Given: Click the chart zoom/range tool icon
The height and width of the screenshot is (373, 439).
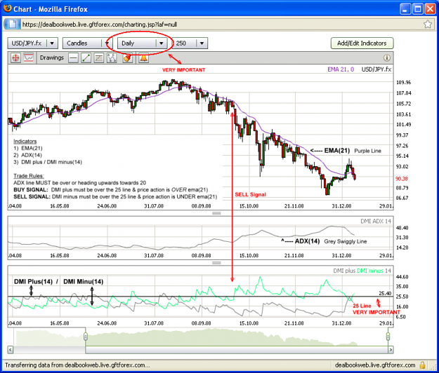Looking at the screenshot, I should (29, 57).
